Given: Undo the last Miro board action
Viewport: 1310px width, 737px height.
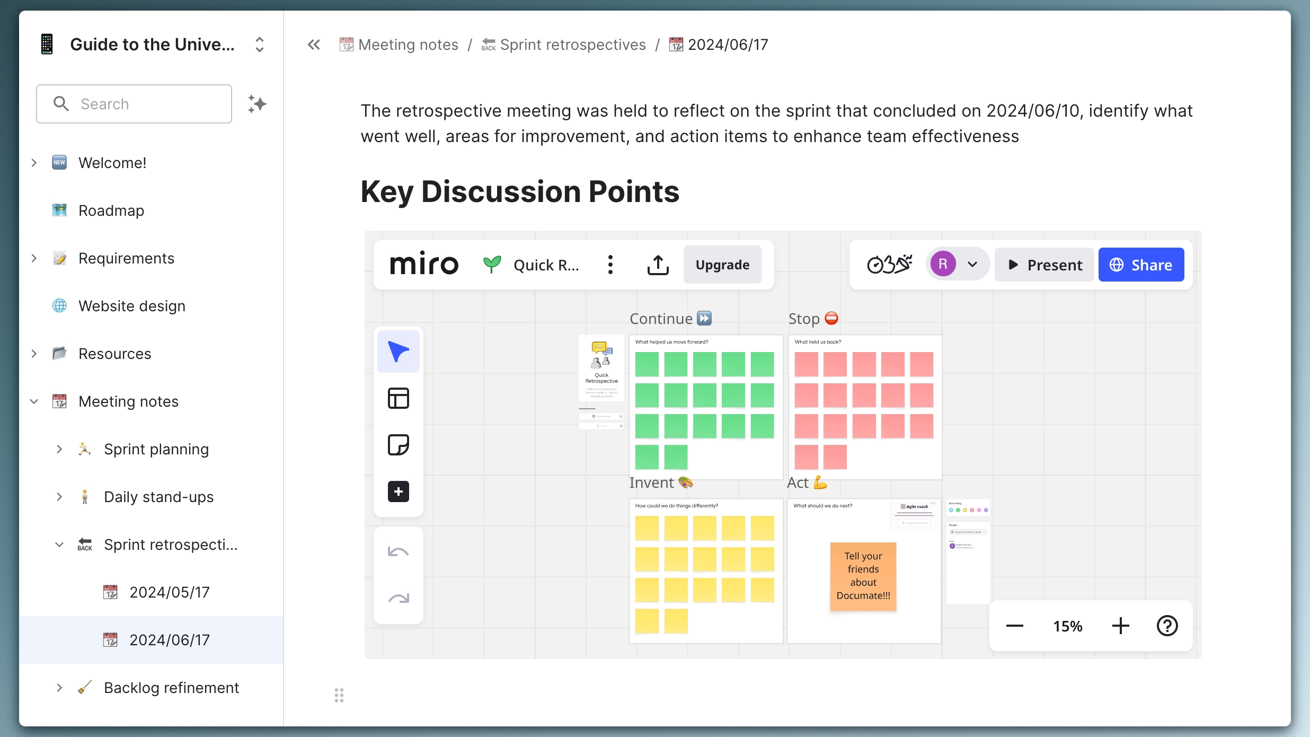Looking at the screenshot, I should point(397,551).
